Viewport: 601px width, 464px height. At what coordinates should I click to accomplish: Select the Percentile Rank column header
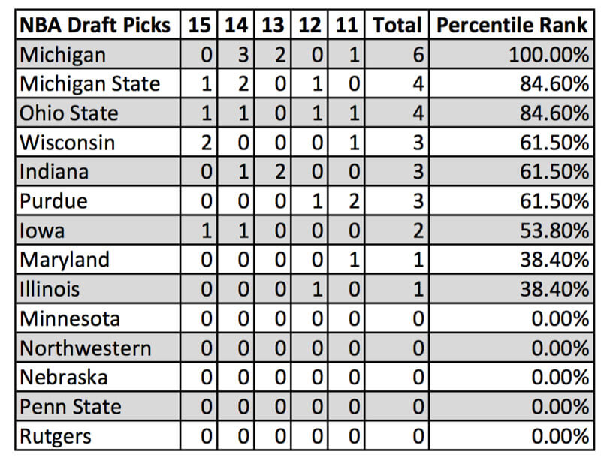512,26
